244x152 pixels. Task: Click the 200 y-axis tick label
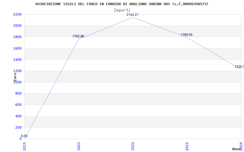[x=18, y=127]
